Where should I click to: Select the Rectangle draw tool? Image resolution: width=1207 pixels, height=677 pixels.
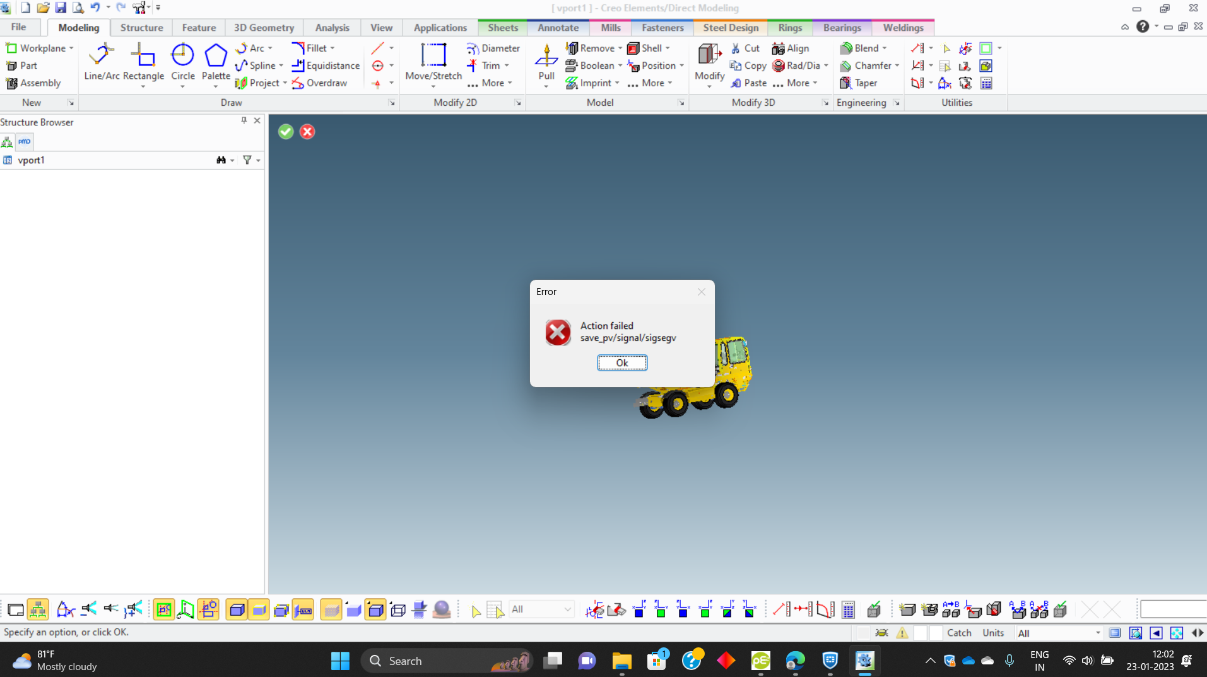pyautogui.click(x=143, y=62)
